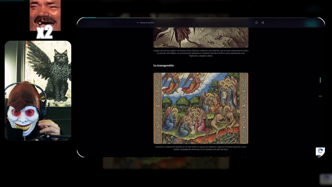332x187 pixels.
Task: Click the laughing man 'x2' overlay image
Action: click(45, 19)
